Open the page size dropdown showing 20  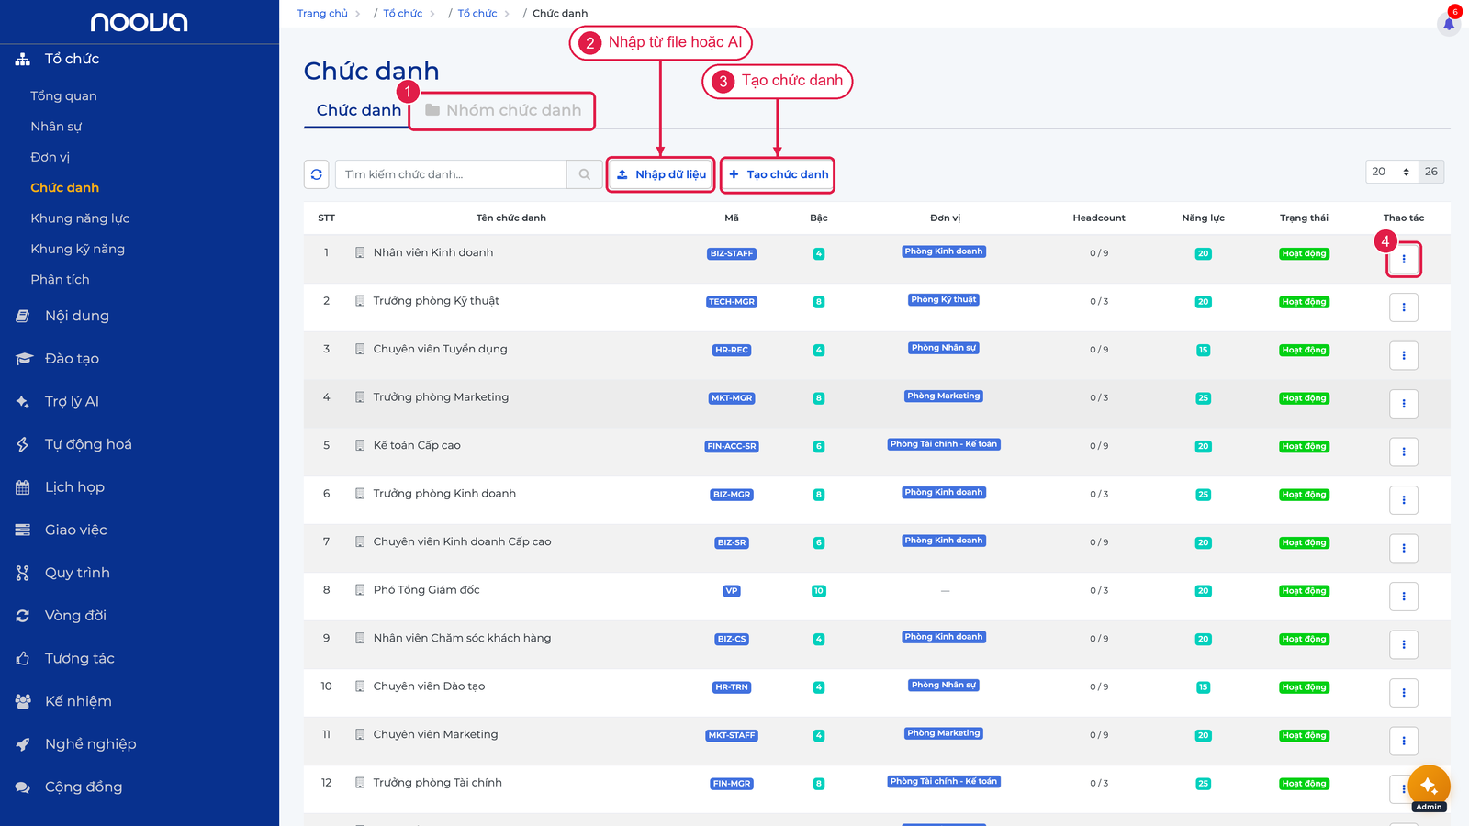[1392, 172]
